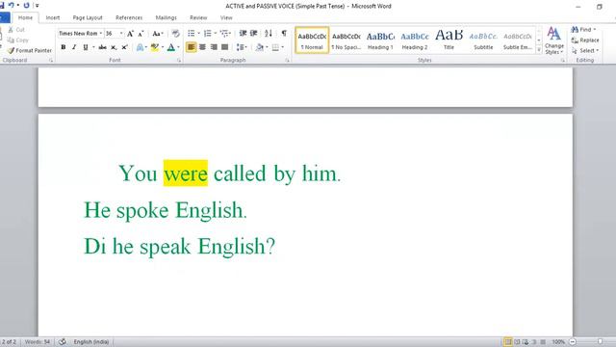Click Cut in Clipboard group
Screen dimensions: 616x347
click(x=16, y=30)
